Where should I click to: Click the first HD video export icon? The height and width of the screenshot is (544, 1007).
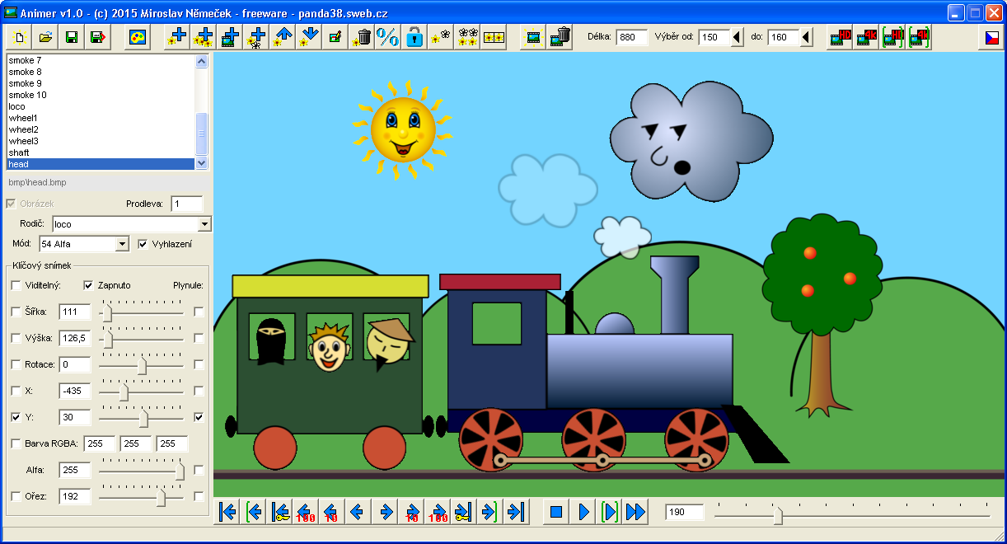(x=840, y=37)
